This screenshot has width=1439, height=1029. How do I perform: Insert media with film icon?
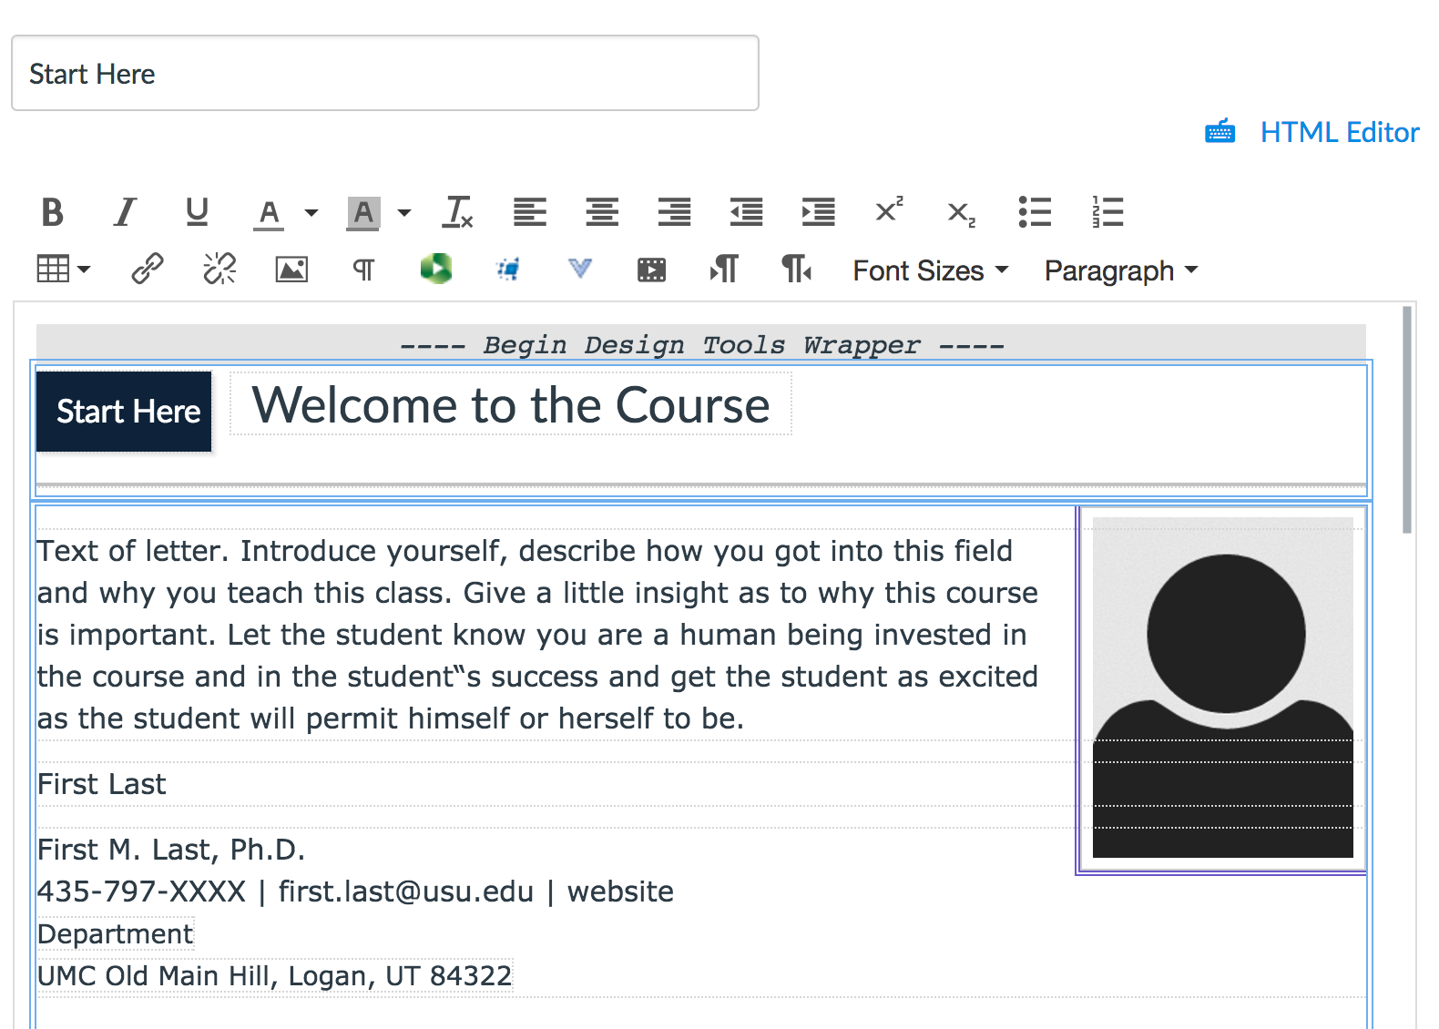[652, 270]
